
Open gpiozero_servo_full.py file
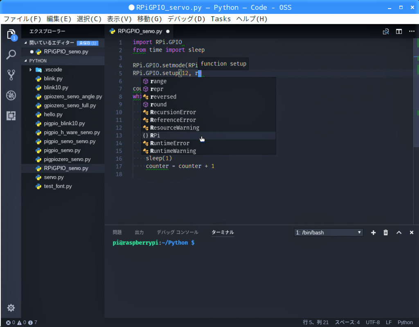(x=63, y=105)
